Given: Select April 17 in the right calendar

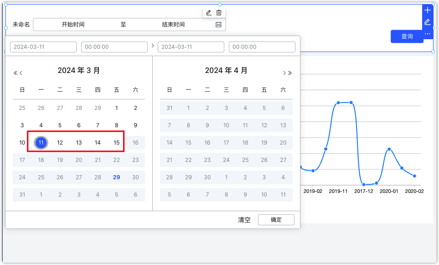Looking at the screenshot, I should 226,143.
